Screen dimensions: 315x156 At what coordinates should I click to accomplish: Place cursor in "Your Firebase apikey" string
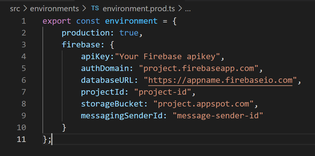[x=167, y=57]
